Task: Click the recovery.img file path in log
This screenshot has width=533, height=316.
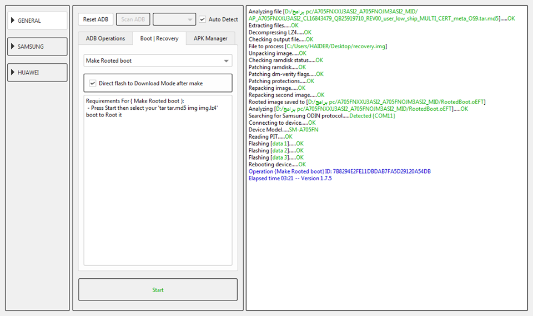Action: click(336, 47)
